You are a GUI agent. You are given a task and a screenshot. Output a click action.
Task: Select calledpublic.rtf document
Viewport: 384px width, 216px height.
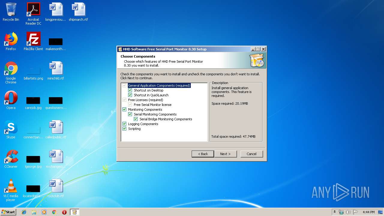(56, 130)
